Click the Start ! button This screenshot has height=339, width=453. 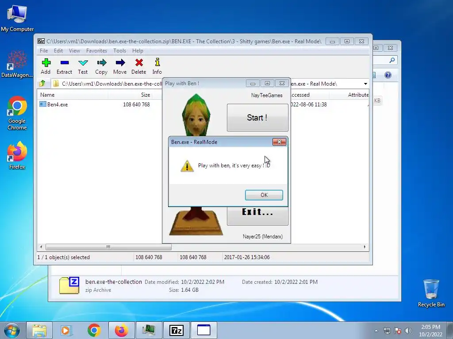257,117
